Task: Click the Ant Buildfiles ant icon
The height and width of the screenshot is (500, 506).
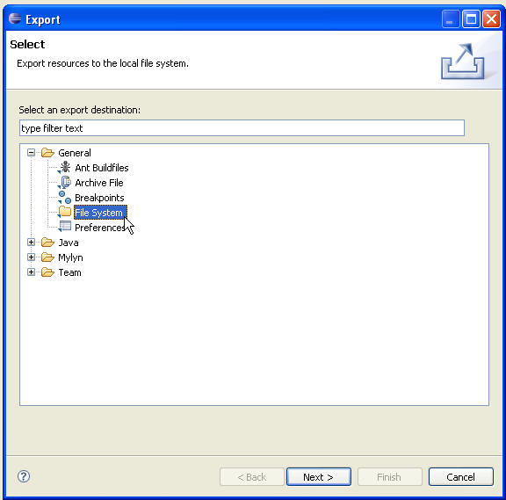Action: (x=64, y=167)
